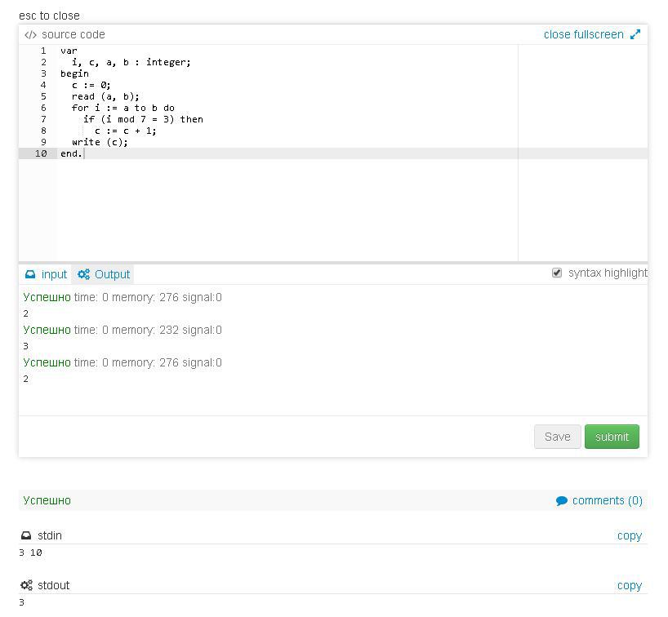Screen dimensions: 668x617
Task: Click the comments speech bubble icon
Action: (x=562, y=501)
